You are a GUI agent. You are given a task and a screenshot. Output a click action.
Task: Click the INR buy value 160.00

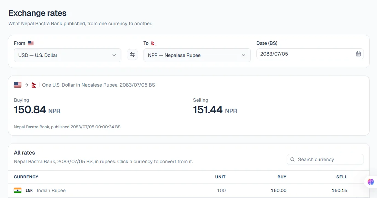[x=278, y=190]
